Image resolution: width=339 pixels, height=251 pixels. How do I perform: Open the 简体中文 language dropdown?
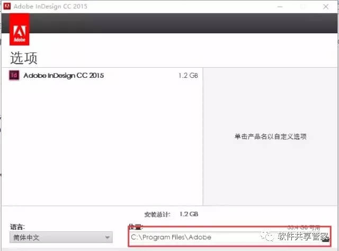[61, 237]
